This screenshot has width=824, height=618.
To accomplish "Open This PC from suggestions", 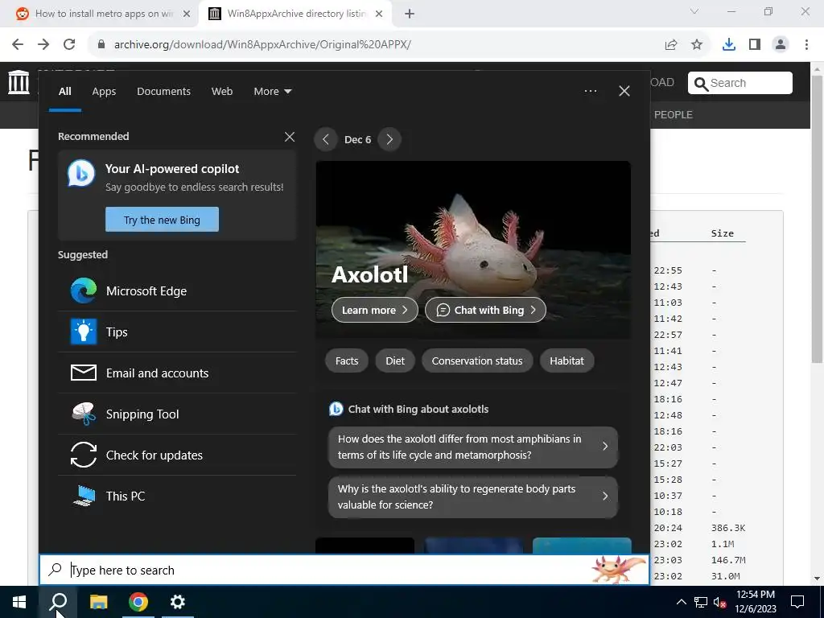I will coord(177,496).
